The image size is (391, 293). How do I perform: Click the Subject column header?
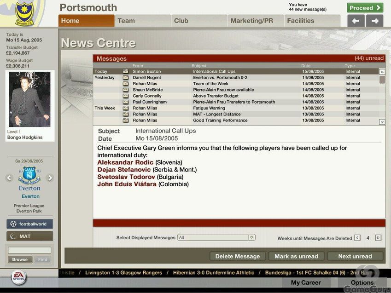click(199, 66)
